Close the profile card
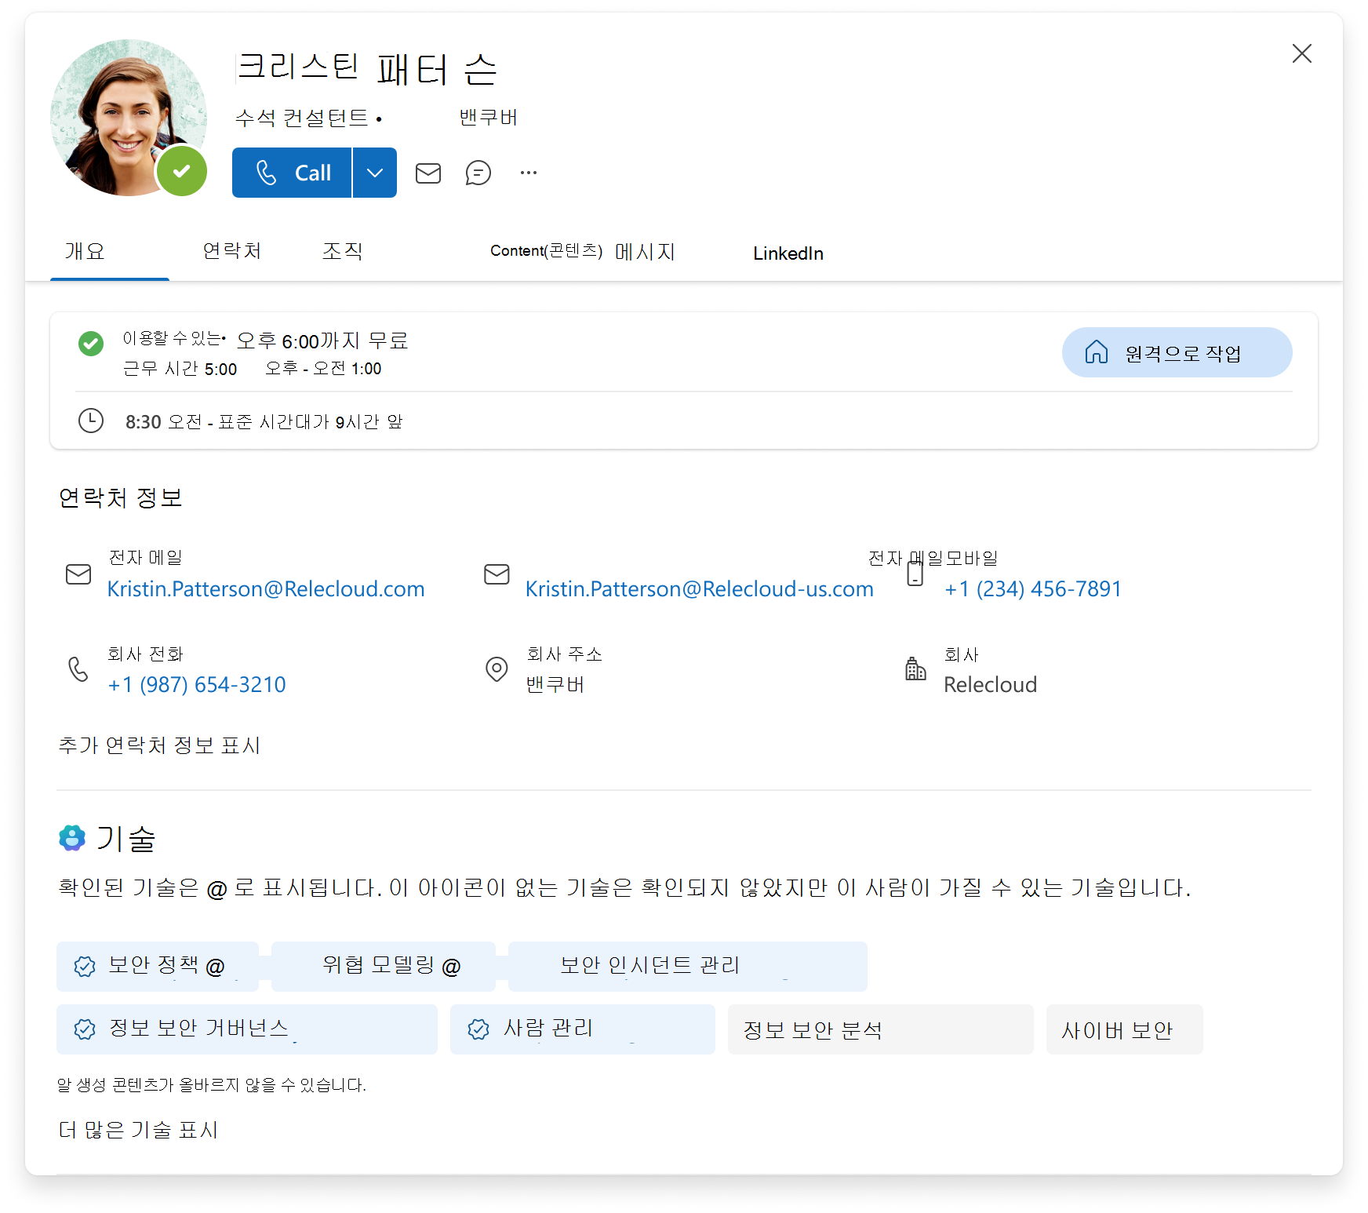The height and width of the screenshot is (1213, 1368). (x=1302, y=53)
